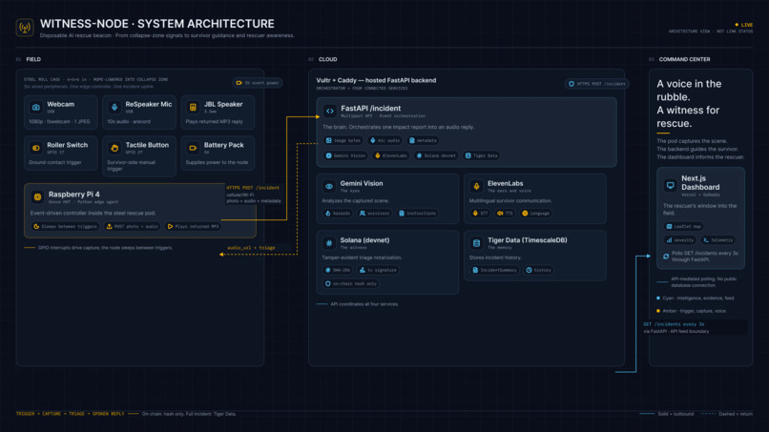769x432 pixels.
Task: Click the Raspberry Pi 4 chip icon
Action: pos(37,197)
